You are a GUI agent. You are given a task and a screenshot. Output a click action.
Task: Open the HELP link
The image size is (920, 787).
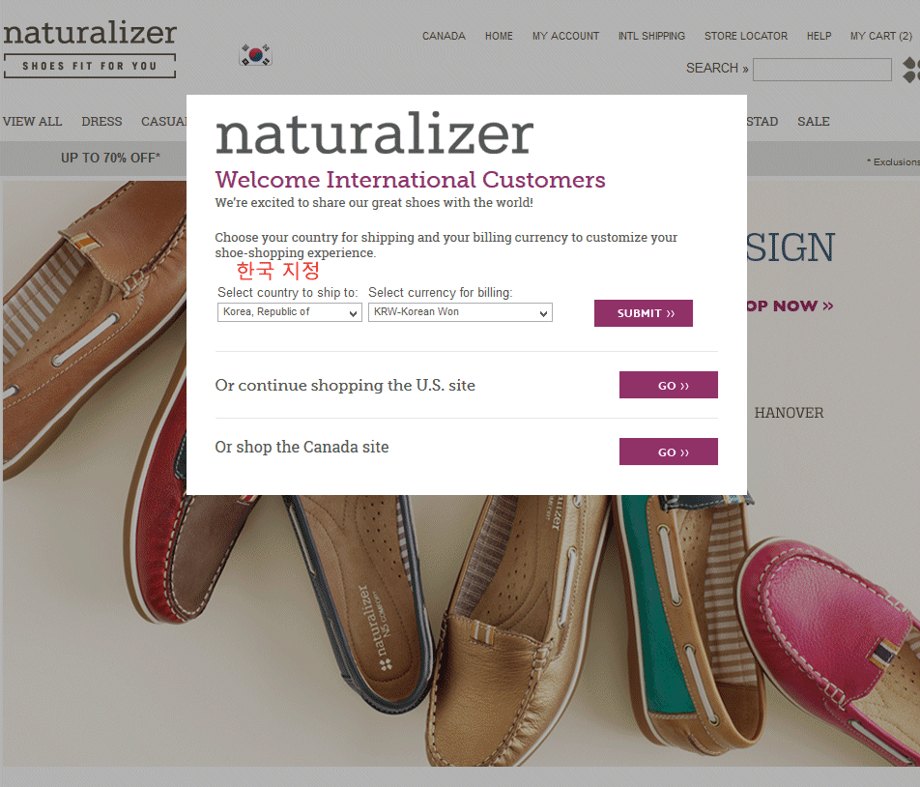pos(819,36)
